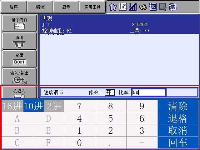The image size is (200, 150).
Task: Click the 回车 enter key
Action: [178, 142]
